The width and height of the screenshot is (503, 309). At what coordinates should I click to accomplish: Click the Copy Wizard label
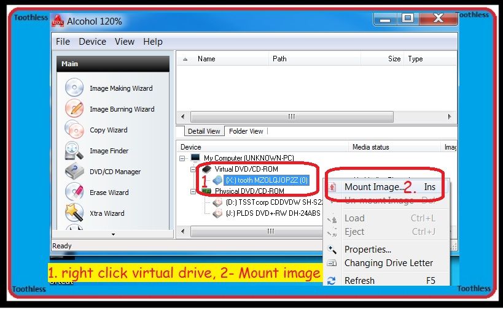109,130
